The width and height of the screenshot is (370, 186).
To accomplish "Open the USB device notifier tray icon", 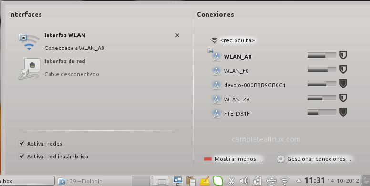I will click(x=271, y=181).
